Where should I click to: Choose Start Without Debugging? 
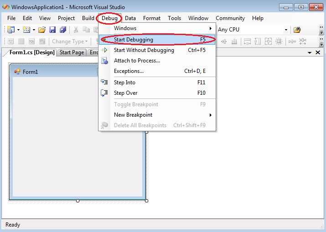(157, 50)
